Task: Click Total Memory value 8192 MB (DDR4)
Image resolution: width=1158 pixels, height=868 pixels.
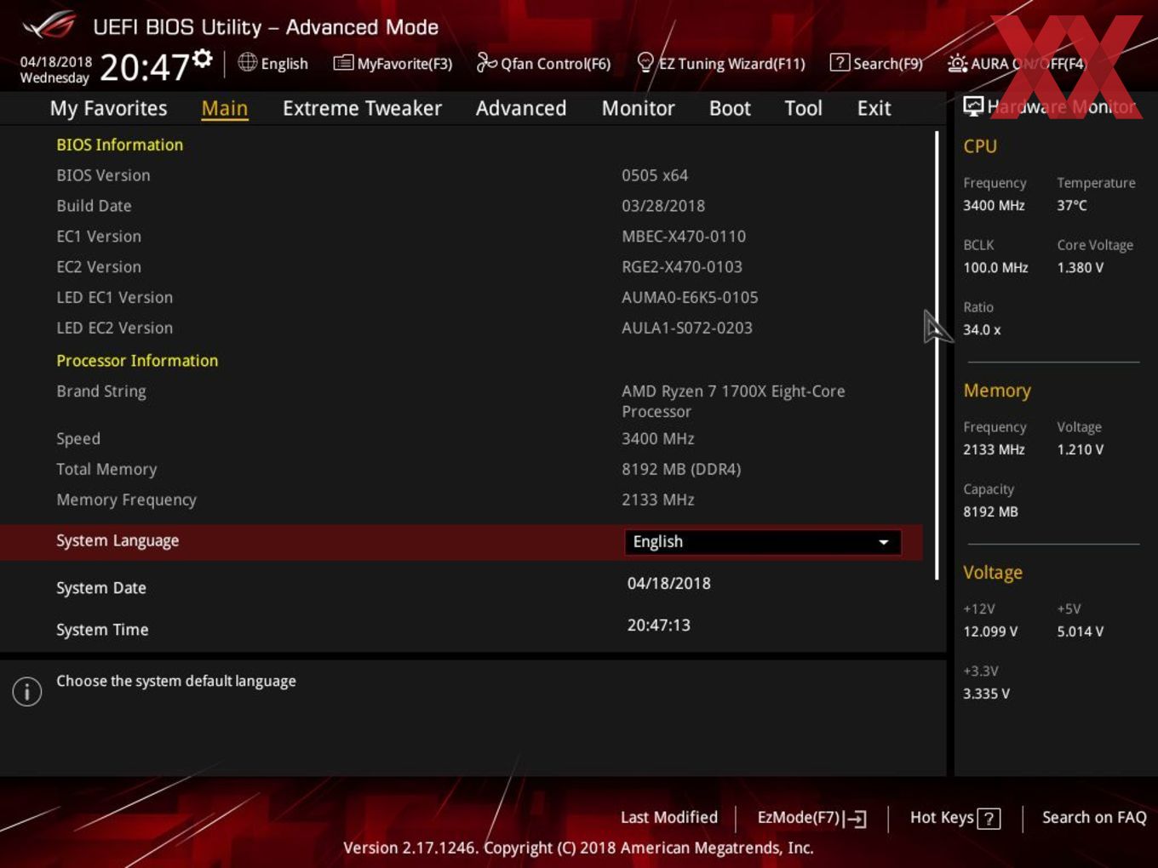Action: click(x=681, y=470)
